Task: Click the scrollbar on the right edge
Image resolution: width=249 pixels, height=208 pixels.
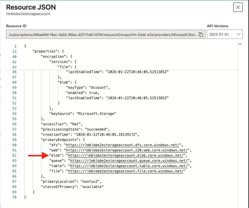Action: coord(240,44)
